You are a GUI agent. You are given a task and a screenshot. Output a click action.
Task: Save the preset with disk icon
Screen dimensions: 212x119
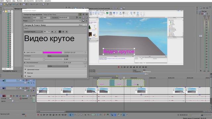click(83, 21)
